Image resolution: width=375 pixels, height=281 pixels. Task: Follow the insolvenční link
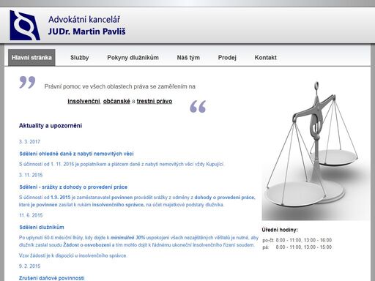pos(83,101)
